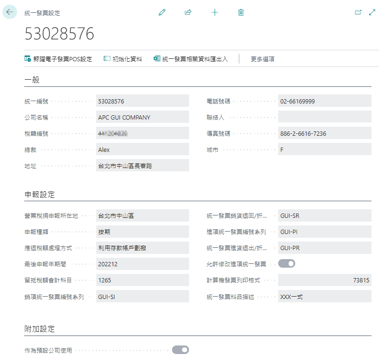The width and height of the screenshot is (390, 364).
Task: Click the 統一編號 field label
Action: coord(36,102)
